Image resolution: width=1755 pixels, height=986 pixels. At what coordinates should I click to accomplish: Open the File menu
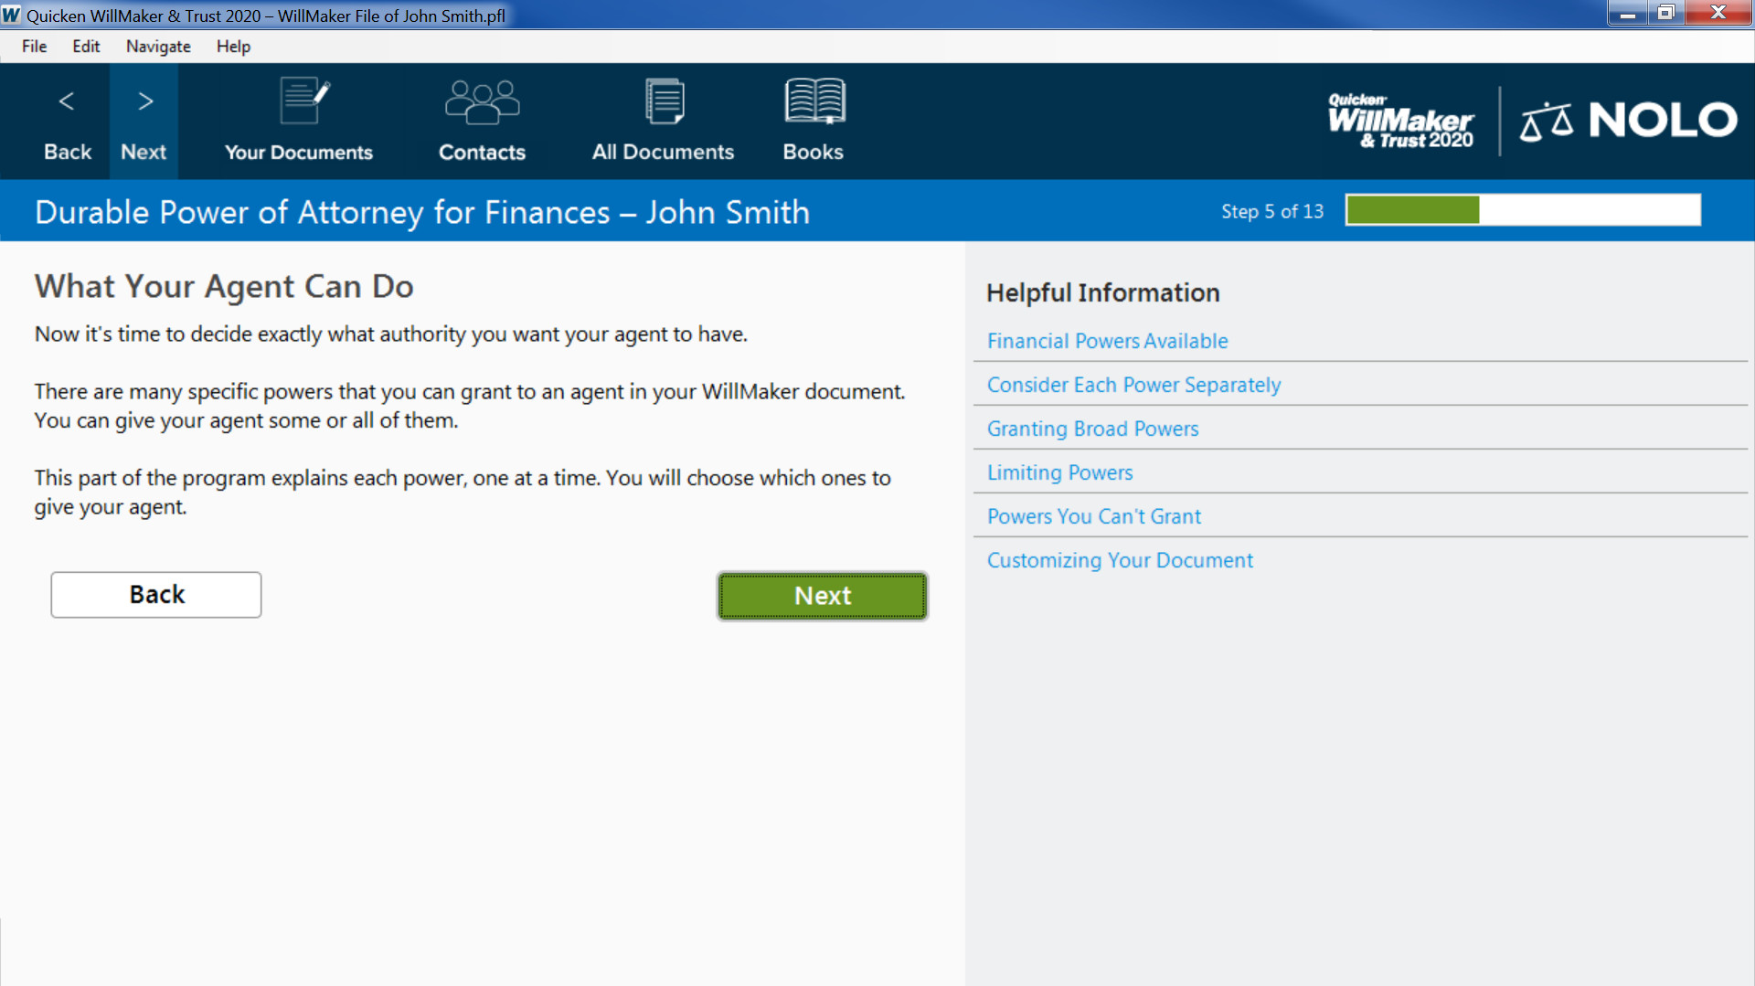tap(33, 47)
